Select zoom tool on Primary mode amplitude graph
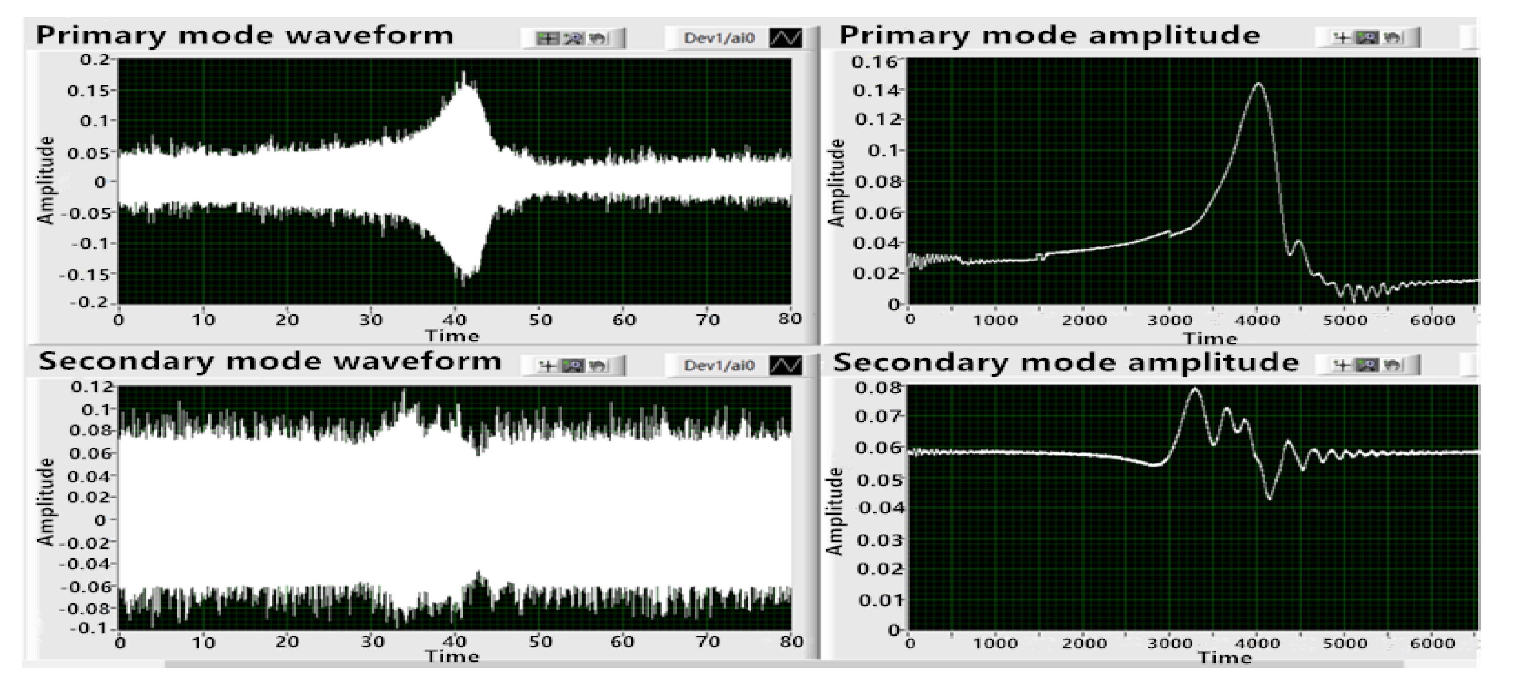1518x691 pixels. point(1368,38)
